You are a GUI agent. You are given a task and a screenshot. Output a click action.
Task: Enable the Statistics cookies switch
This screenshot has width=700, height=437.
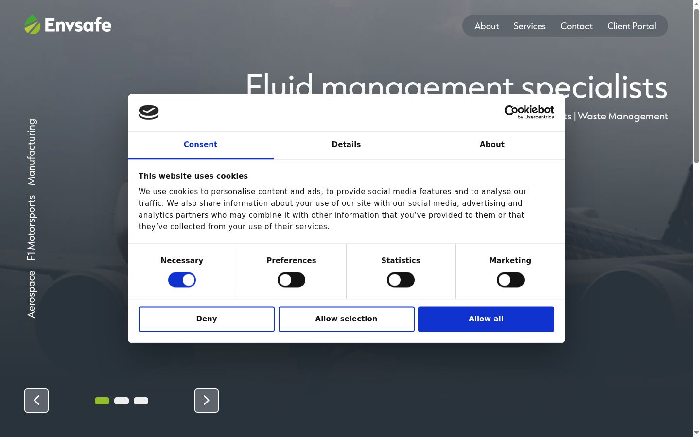point(401,280)
